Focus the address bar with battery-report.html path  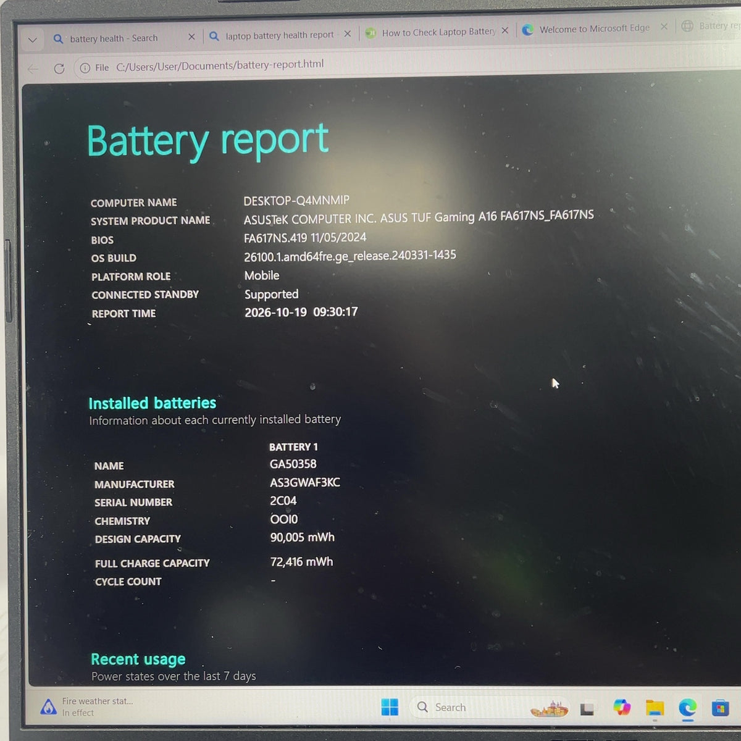pyautogui.click(x=220, y=65)
